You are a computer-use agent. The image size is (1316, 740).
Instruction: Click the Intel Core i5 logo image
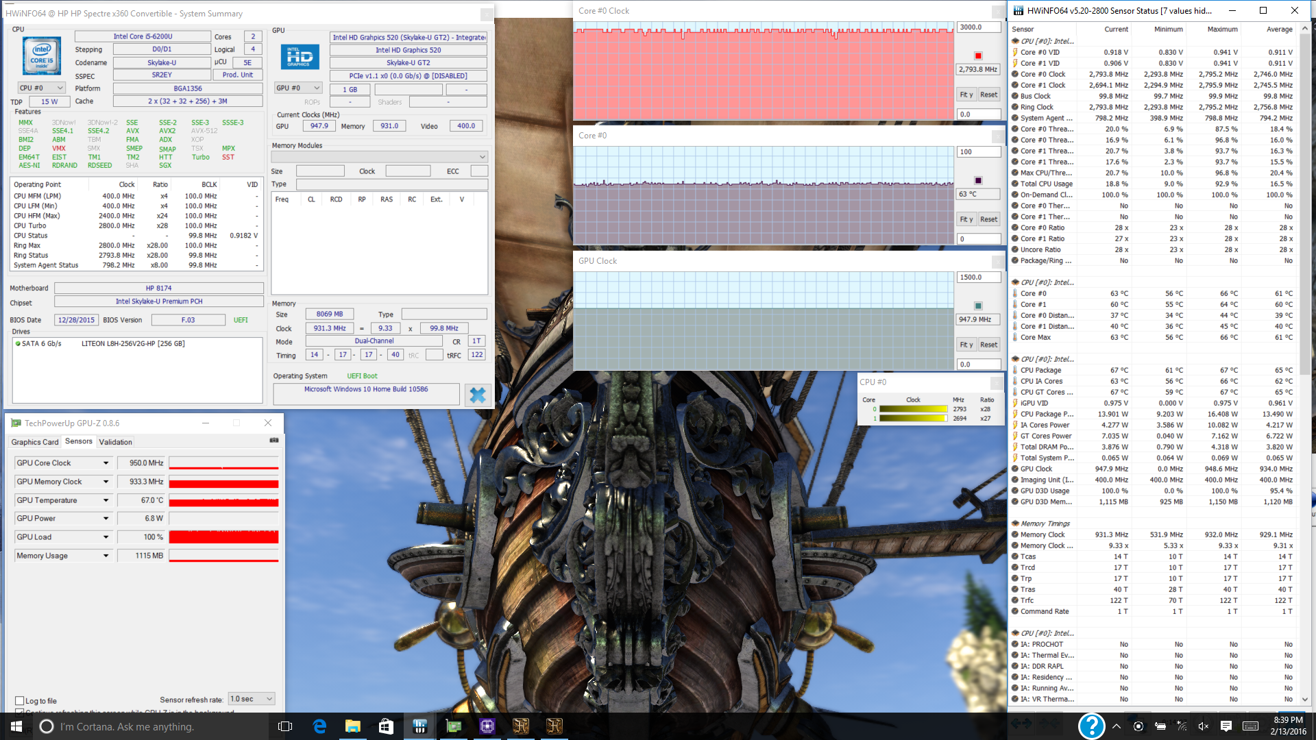click(41, 56)
